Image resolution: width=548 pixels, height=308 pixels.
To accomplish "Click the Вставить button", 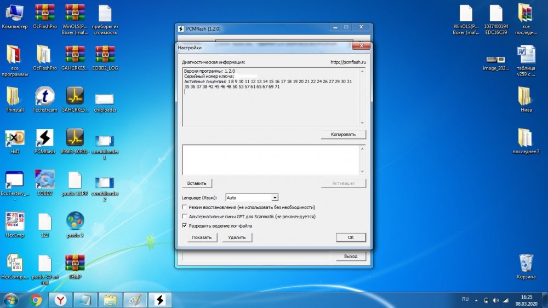I will tap(197, 183).
